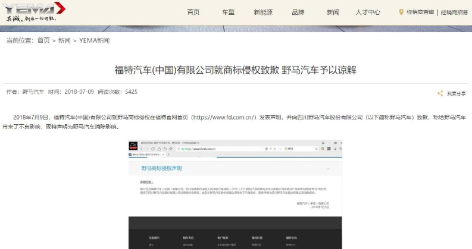Image resolution: width=472 pixels, height=249 pixels.
Task: Open the 首页 item in the top navigation
Action: pyautogui.click(x=193, y=12)
